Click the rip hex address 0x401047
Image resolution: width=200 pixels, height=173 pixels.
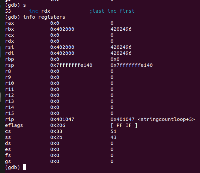tap(62, 119)
